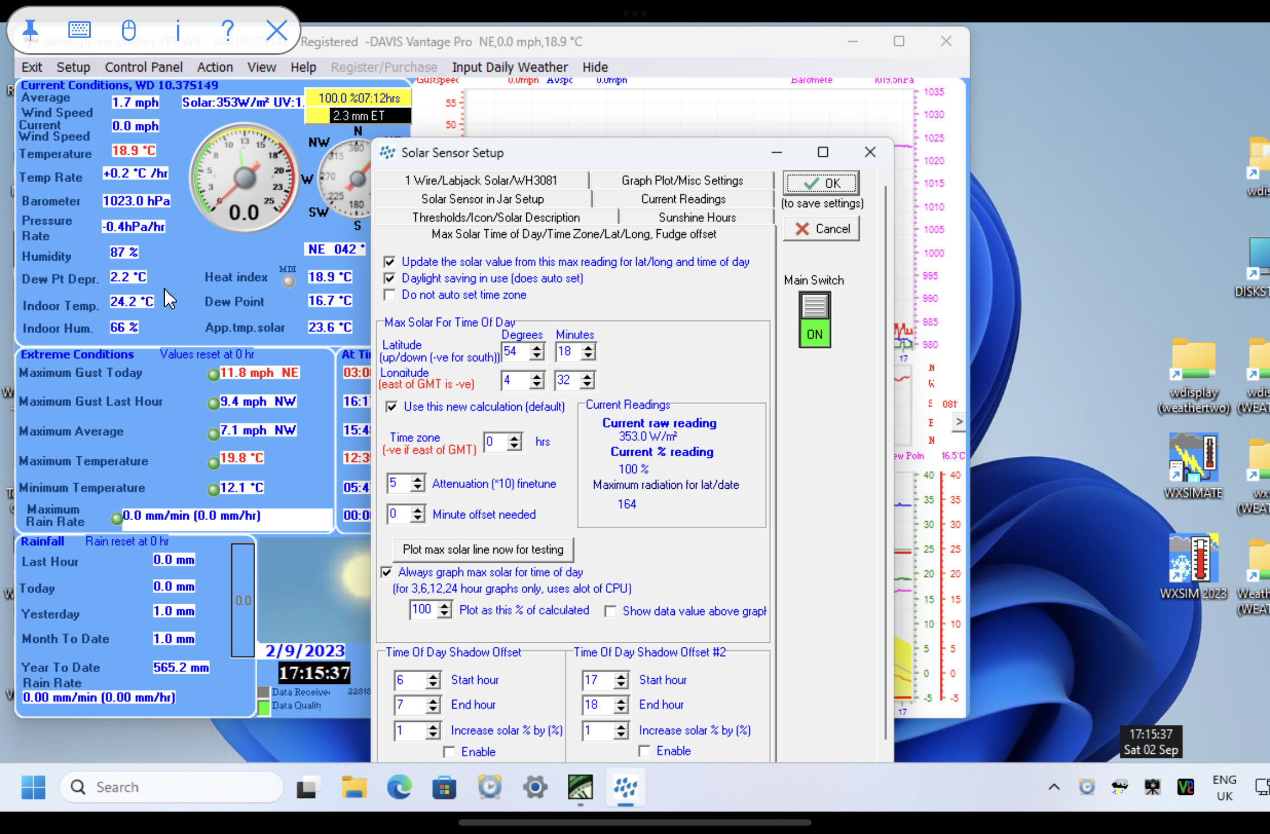Switch to Graph Plot/Misc Settings tab
This screenshot has height=834, width=1270.
[x=682, y=180]
